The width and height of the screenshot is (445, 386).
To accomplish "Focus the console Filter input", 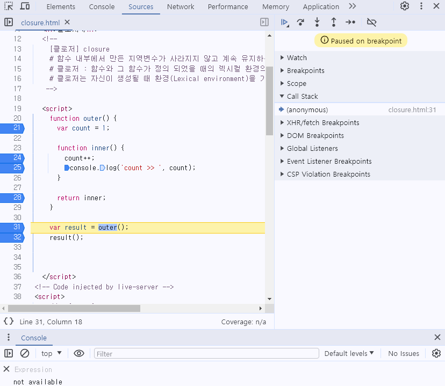I will (206, 354).
